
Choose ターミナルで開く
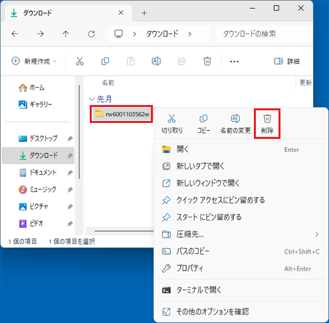(x=241, y=290)
